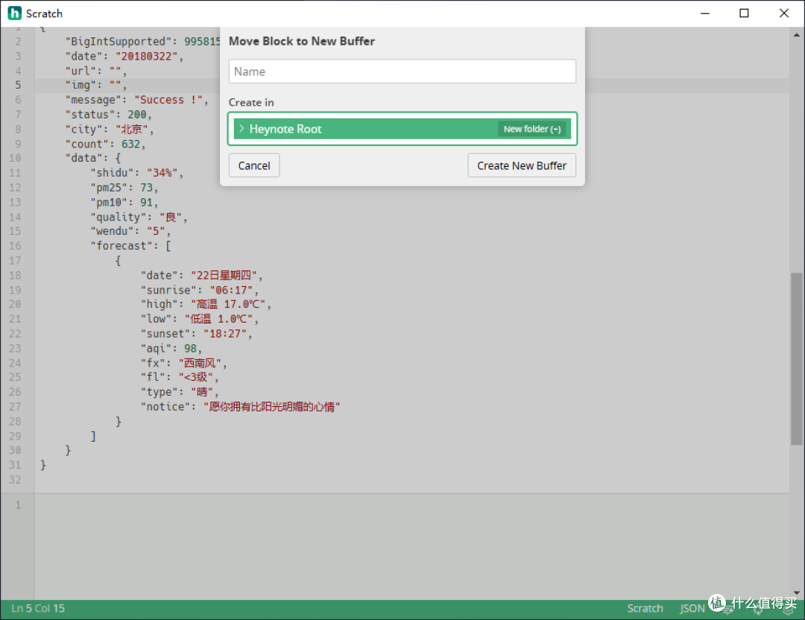Click the "低温 1.0℃" low value
This screenshot has width=805, height=620.
(218, 319)
